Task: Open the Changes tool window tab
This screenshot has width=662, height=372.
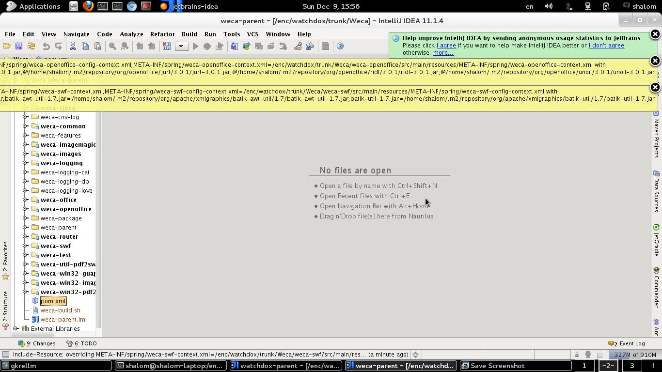Action: (37, 343)
